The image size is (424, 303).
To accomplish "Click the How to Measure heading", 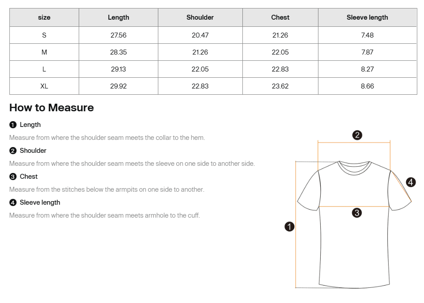I will [51, 108].
